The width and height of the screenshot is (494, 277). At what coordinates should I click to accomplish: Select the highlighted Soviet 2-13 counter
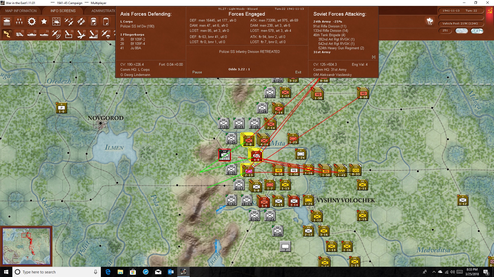[249, 171]
